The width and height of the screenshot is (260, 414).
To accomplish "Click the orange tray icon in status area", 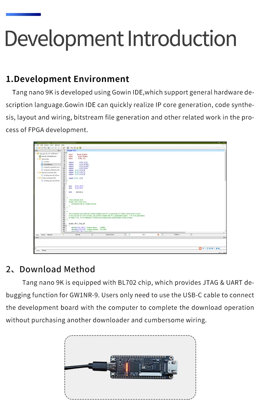I will point(200,248).
